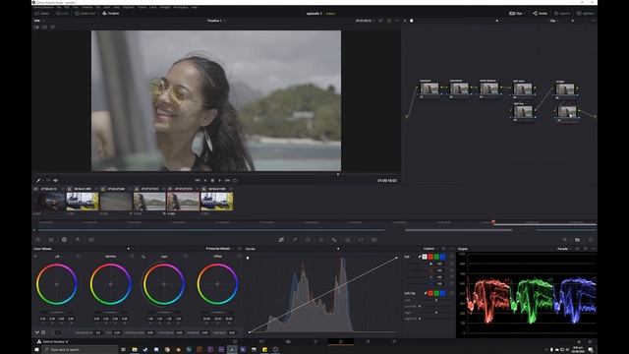Viewport: 629px width, 354px height.
Task: Toggle the Clips strip button
Action: coord(516,13)
